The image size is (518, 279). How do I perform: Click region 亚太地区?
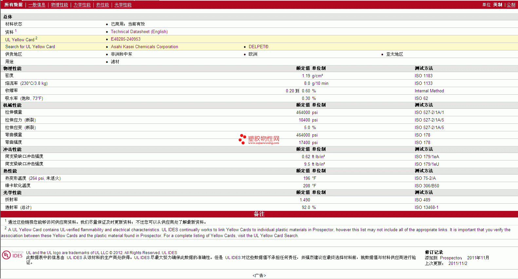click(x=395, y=54)
